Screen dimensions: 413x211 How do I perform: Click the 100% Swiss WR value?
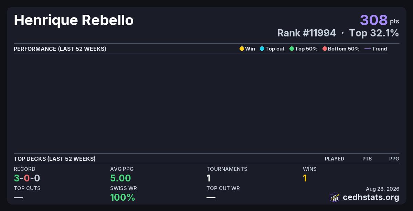(x=123, y=197)
